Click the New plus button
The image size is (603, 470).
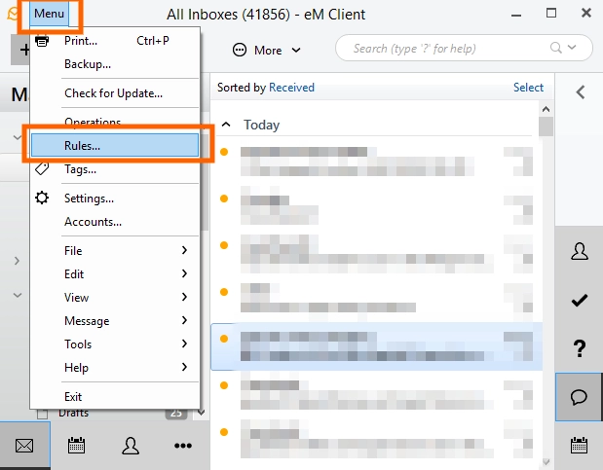coord(22,50)
